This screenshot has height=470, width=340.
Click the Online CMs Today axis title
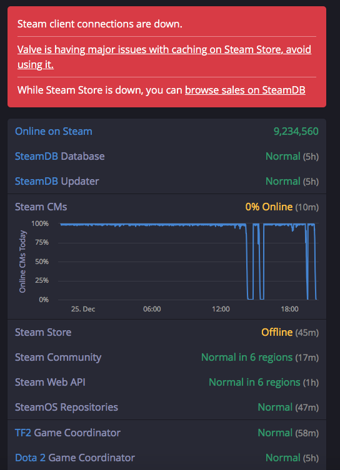[22, 262]
